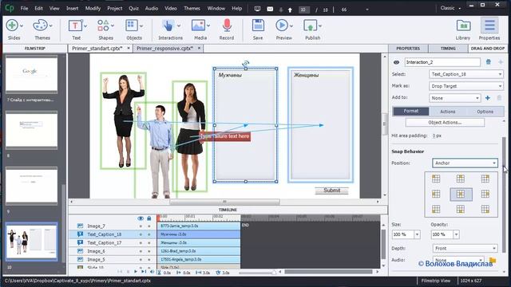Delete interaction using trash icon next to Interaction_2

coord(488,62)
